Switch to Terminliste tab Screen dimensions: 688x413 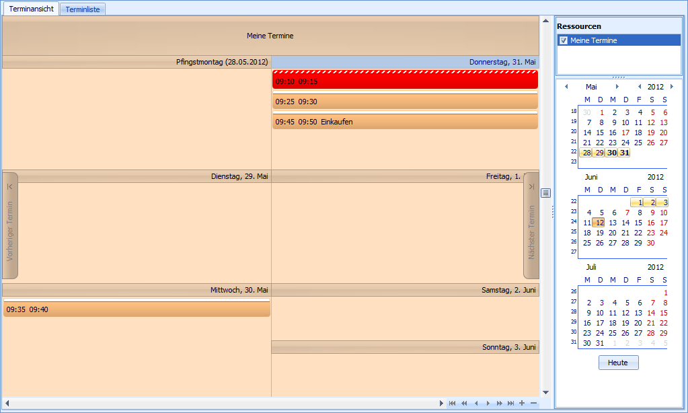(83, 9)
